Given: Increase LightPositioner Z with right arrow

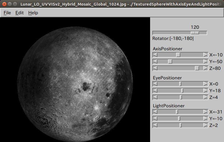Looking at the screenshot, I should (206, 125).
